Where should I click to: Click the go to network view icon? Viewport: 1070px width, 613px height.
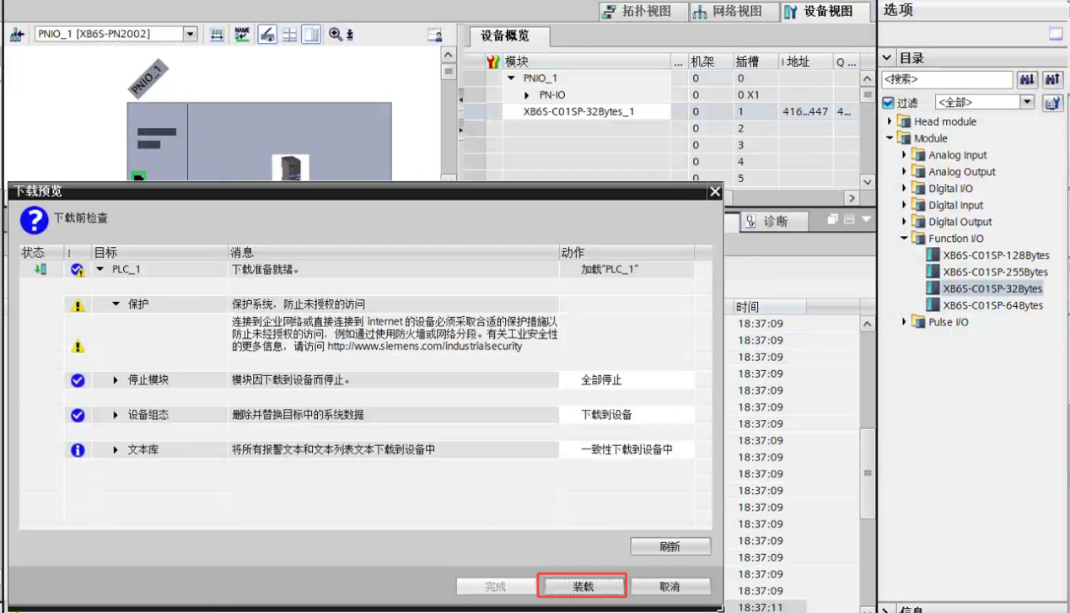click(17, 35)
